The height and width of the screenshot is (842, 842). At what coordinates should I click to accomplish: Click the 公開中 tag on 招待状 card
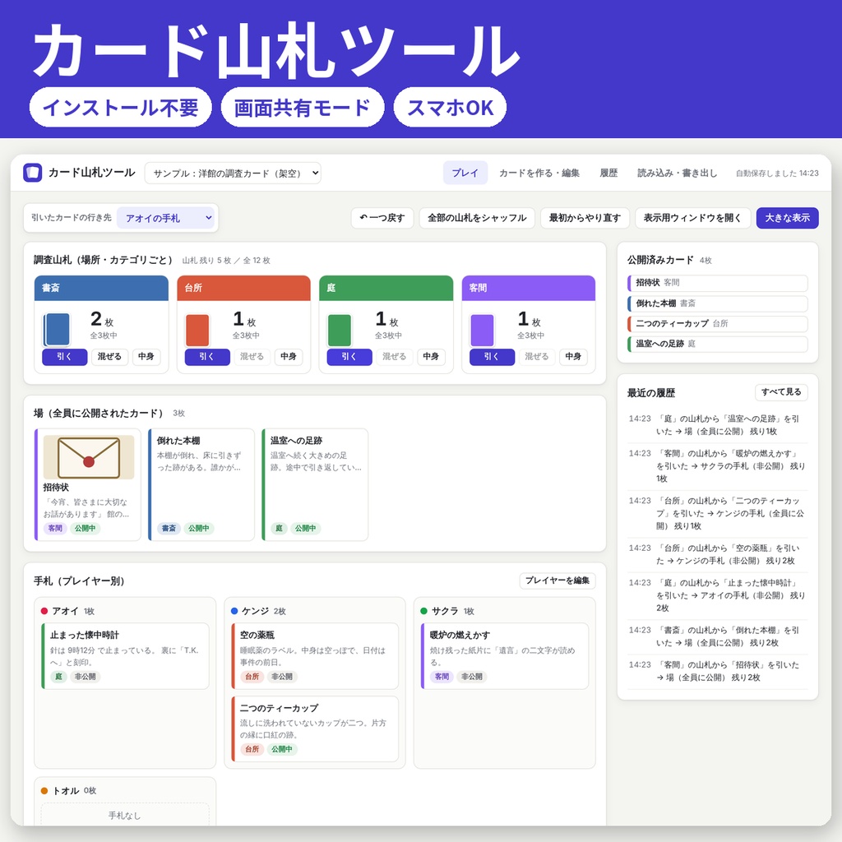click(x=86, y=529)
